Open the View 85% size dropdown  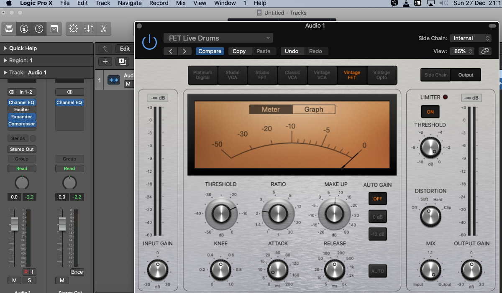coord(462,51)
